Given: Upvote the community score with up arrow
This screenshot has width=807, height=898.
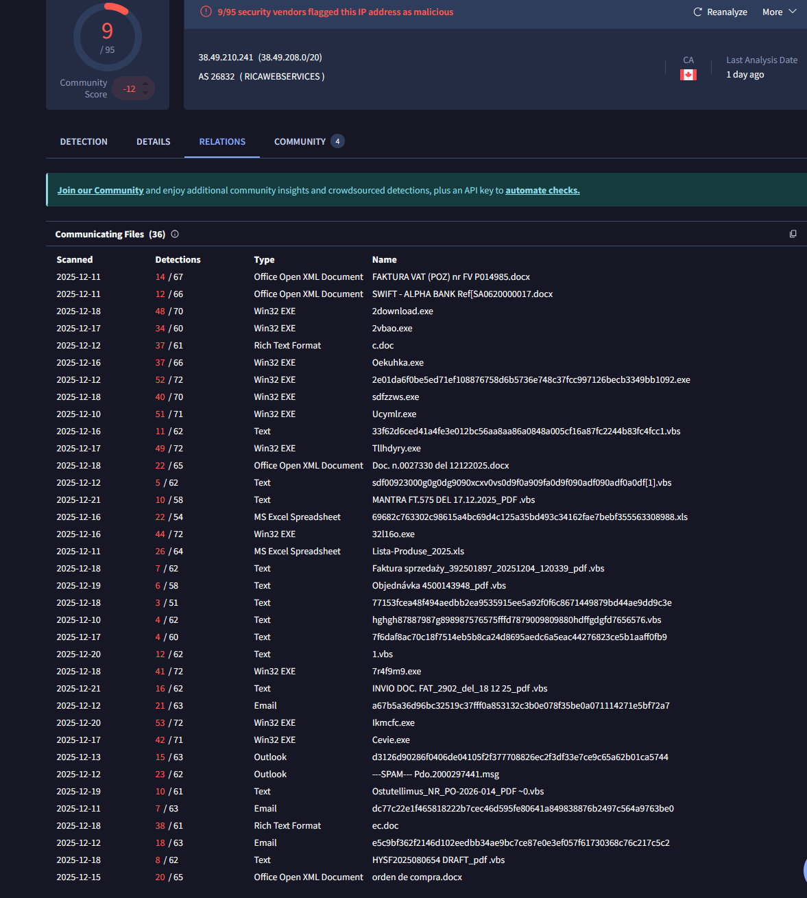Looking at the screenshot, I should tap(145, 84).
